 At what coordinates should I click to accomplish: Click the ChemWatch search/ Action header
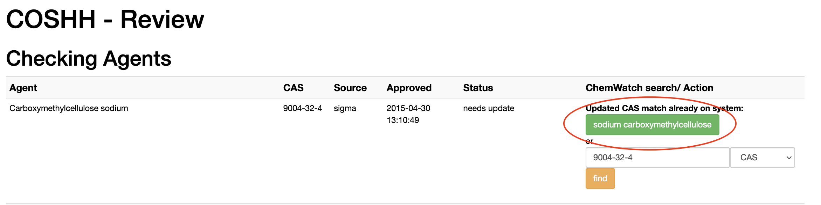pos(649,88)
